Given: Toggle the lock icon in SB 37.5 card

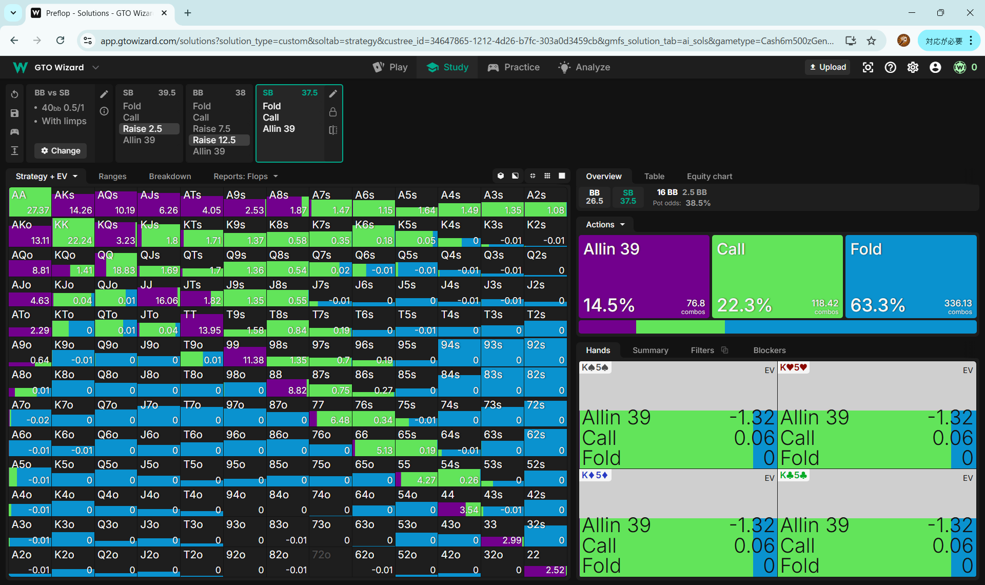Looking at the screenshot, I should pos(333,112).
